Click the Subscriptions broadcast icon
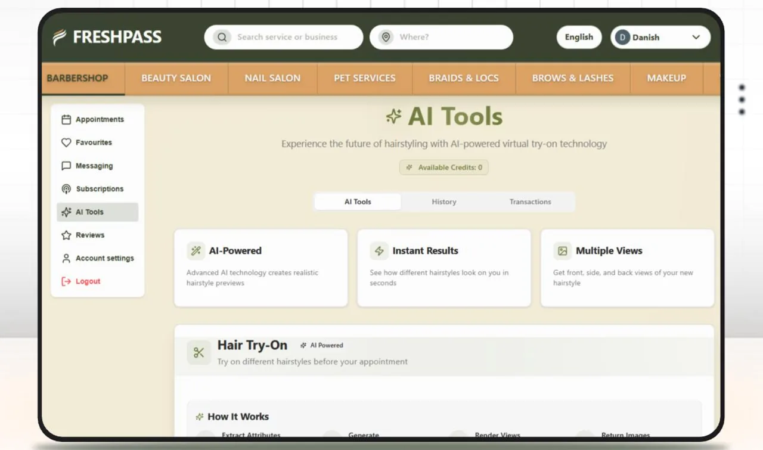This screenshot has height=450, width=763. pyautogui.click(x=66, y=189)
